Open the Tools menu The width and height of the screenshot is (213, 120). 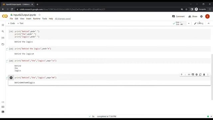click(x=45, y=19)
